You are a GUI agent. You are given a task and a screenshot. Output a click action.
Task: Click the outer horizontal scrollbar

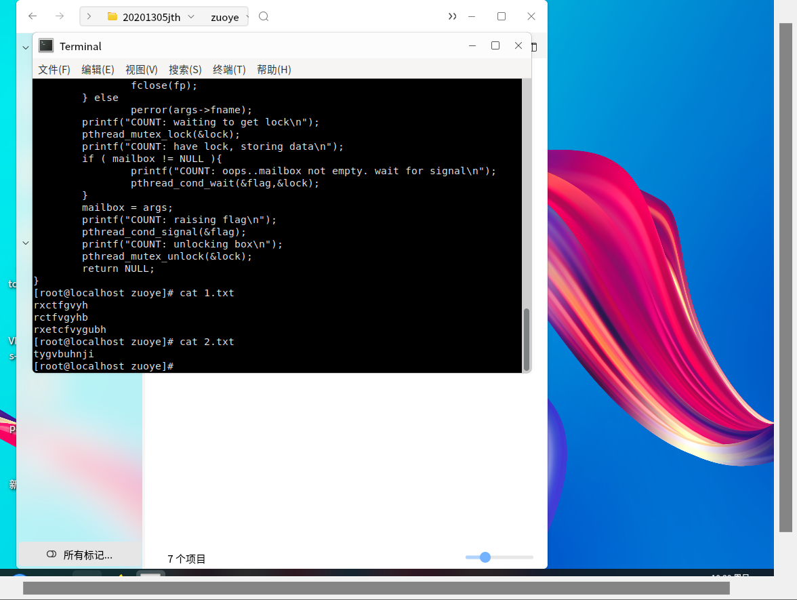[x=376, y=588]
